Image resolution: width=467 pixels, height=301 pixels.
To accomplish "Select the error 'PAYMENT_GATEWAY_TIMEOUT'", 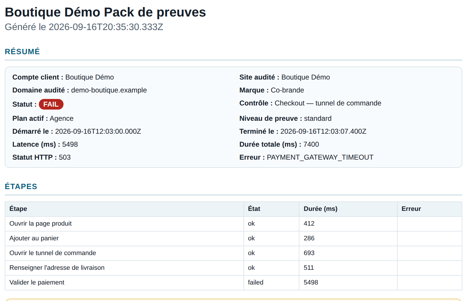I will 320,157.
